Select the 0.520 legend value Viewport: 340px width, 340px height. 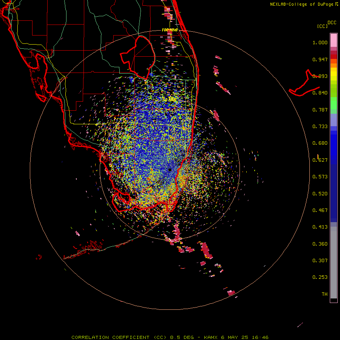coord(320,194)
